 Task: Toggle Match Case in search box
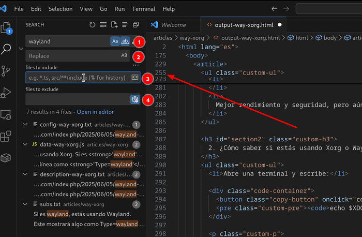coord(115,41)
